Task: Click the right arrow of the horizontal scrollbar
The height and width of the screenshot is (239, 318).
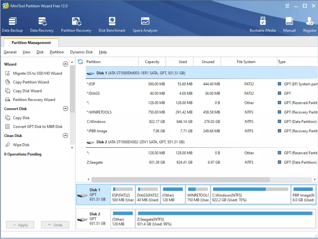Action: 315,179
